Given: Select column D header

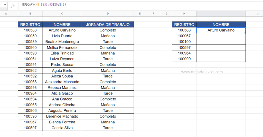Looking at the screenshot, I should [108, 14].
